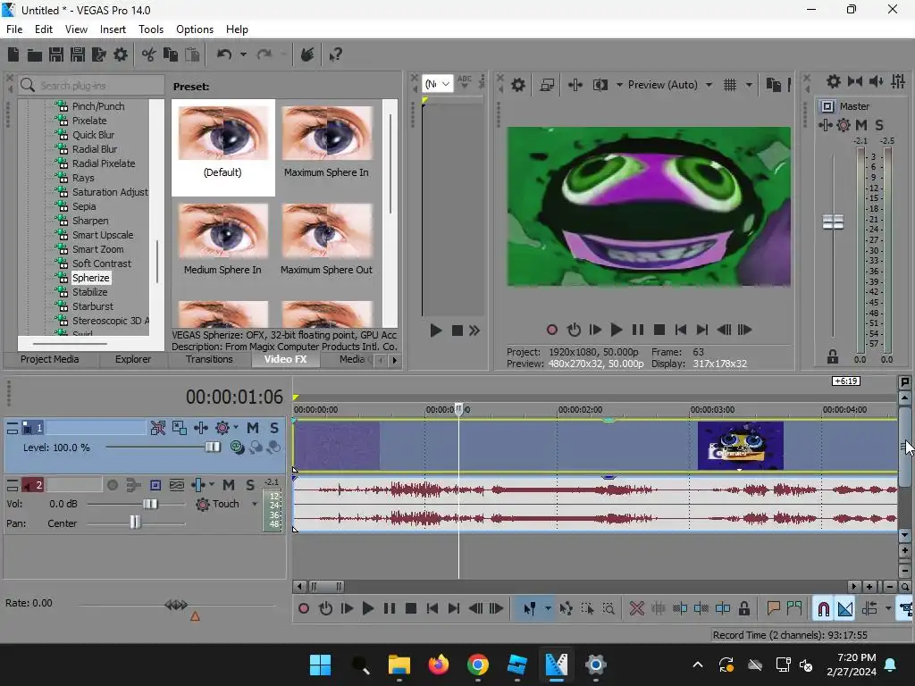
Task: Toggle automatic crossfades icon
Action: pyautogui.click(x=845, y=608)
